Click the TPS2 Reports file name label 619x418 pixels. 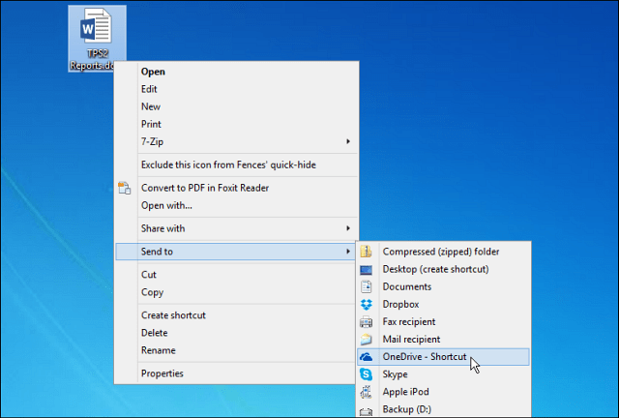click(94, 60)
